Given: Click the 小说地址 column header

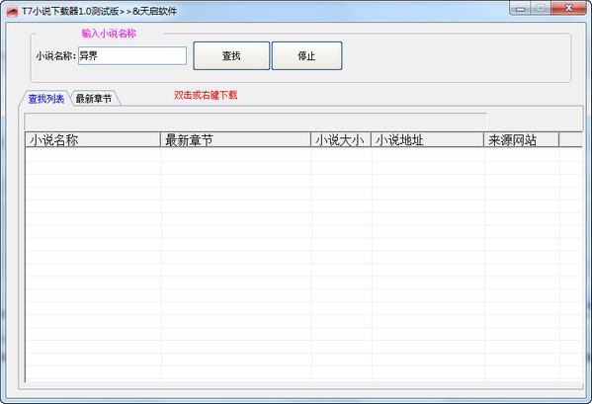Looking at the screenshot, I should click(x=427, y=140).
